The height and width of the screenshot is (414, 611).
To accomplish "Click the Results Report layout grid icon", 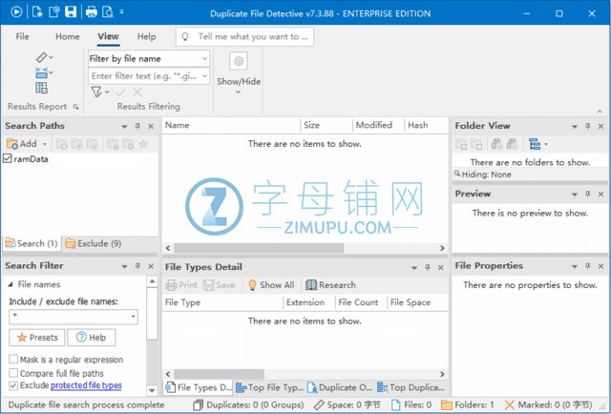I will pos(42,88).
